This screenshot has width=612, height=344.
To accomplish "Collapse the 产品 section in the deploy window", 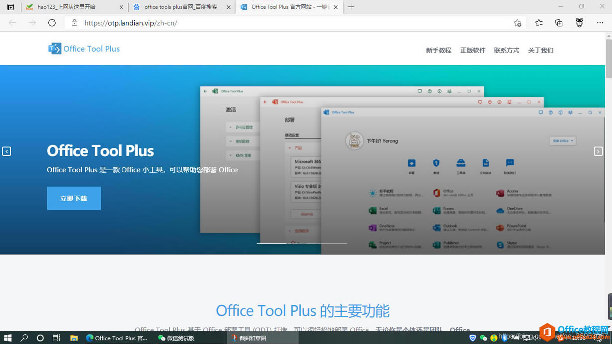I will point(289,147).
